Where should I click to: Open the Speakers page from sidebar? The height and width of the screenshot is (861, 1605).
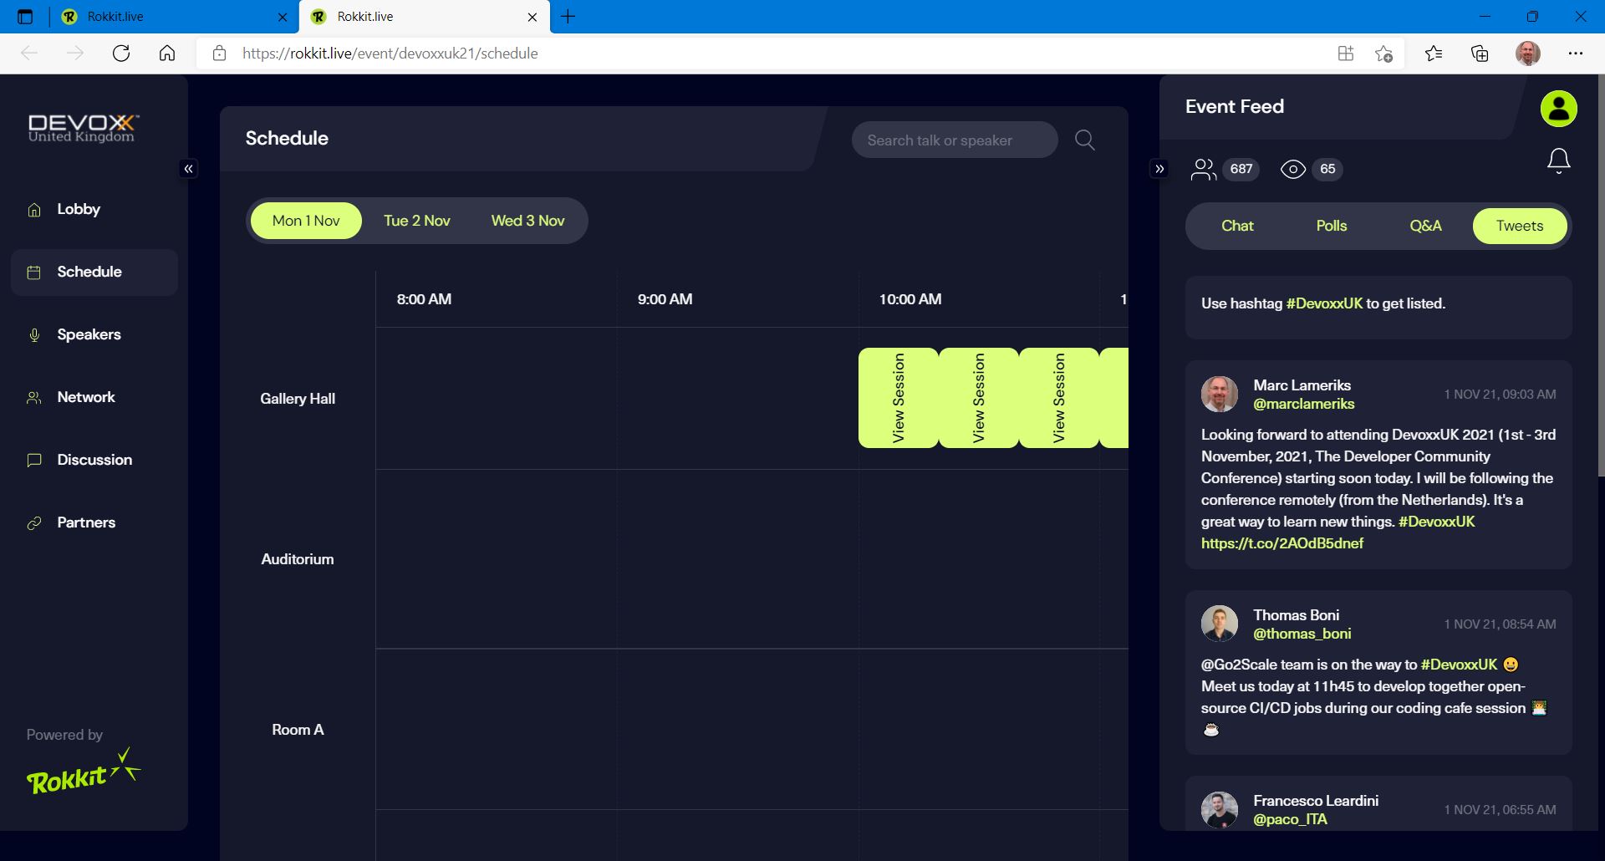tap(89, 334)
